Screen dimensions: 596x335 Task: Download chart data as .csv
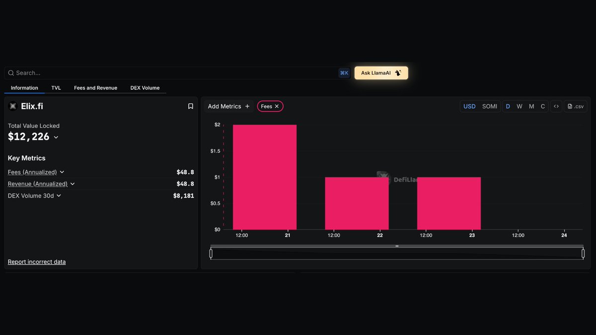[x=576, y=106]
